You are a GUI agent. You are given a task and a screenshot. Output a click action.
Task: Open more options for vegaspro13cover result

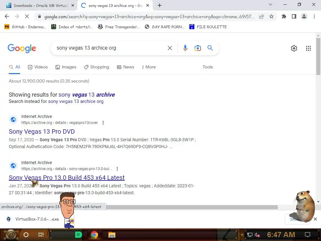[103, 123]
